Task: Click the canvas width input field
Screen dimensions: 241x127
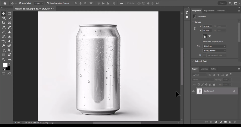Action: [207, 26]
